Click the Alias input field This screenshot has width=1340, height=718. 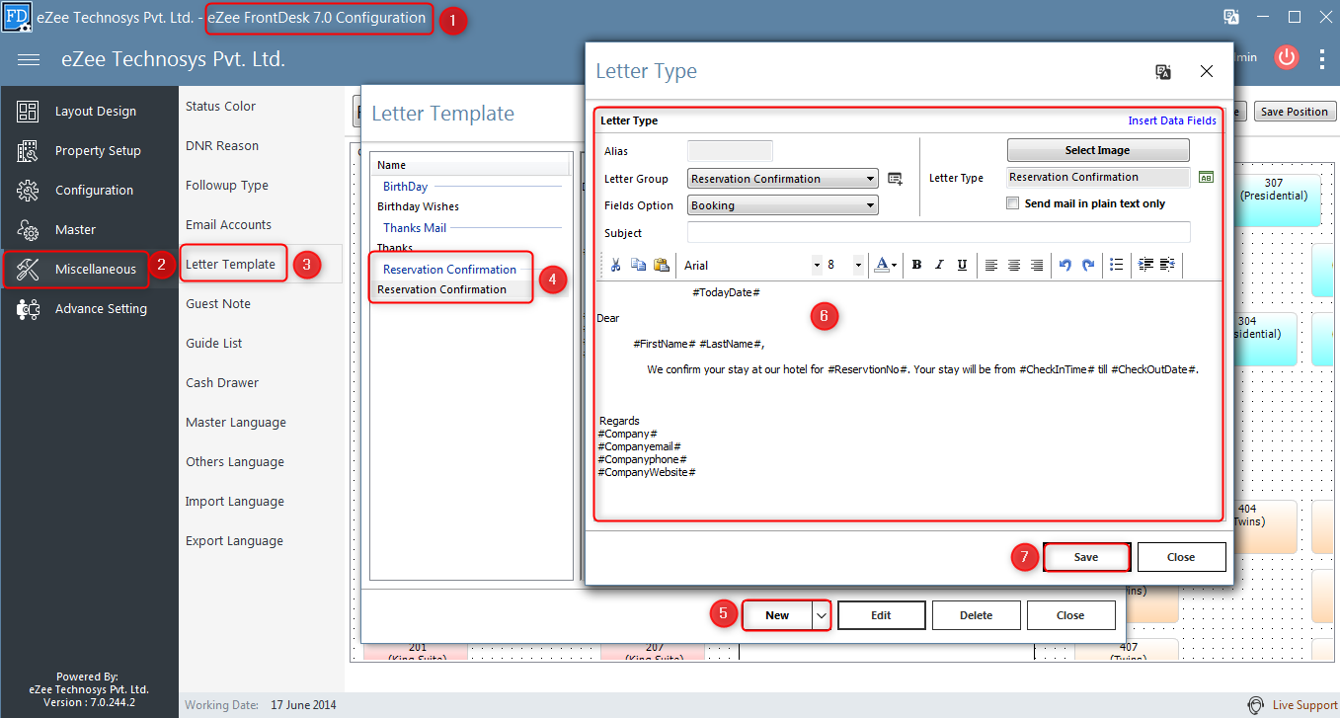coord(730,151)
